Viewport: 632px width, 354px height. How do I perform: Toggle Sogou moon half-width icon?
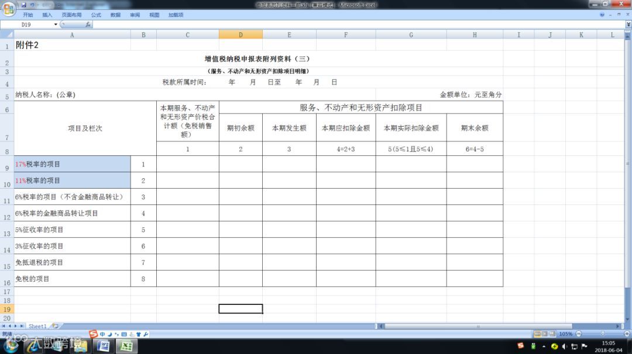tap(109, 334)
